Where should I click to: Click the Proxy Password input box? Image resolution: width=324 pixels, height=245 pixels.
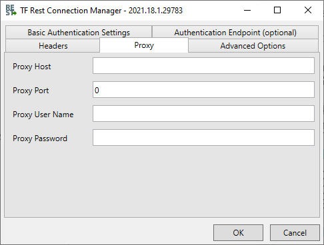pos(203,138)
